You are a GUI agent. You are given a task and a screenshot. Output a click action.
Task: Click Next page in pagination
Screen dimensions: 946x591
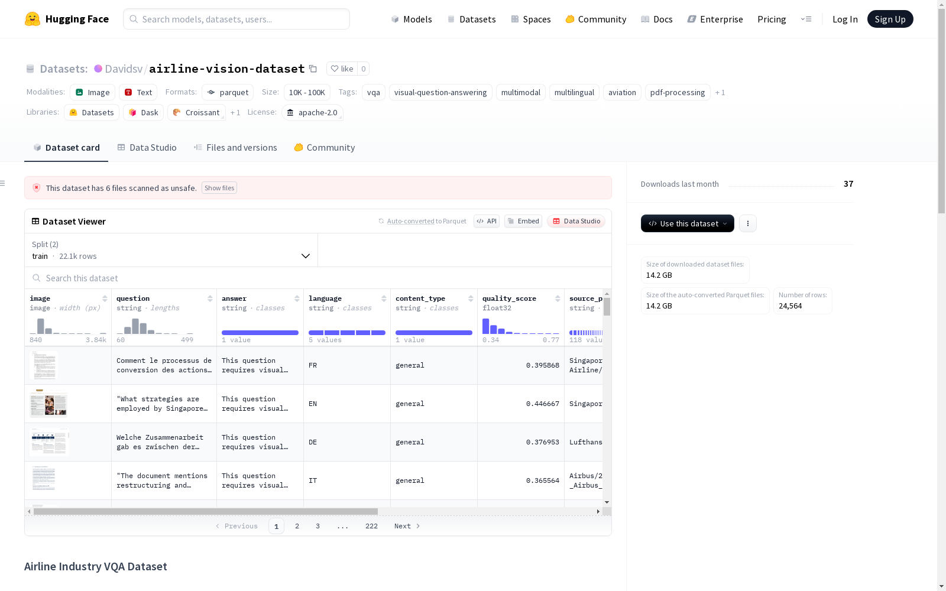(407, 526)
